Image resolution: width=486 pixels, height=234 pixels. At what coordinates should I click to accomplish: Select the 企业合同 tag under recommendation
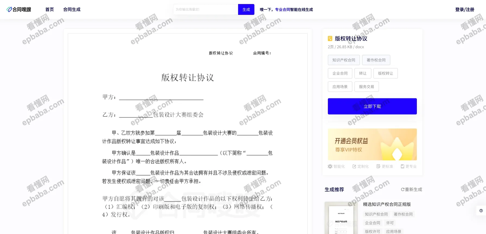click(373, 223)
